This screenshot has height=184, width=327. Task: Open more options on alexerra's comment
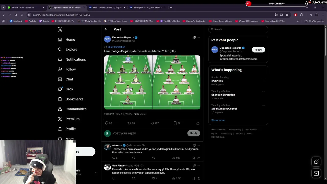[199, 145]
